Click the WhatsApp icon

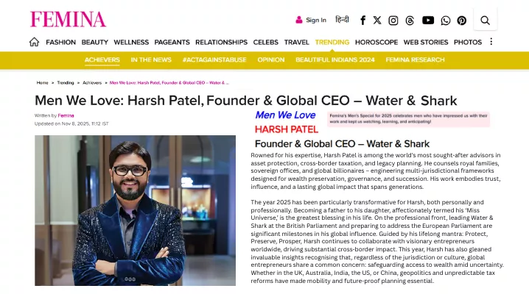tap(446, 21)
